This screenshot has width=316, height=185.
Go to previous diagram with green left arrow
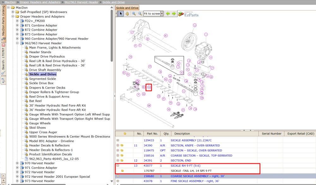168,14
